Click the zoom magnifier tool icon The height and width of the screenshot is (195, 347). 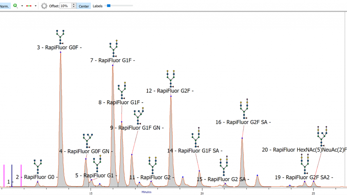point(16,6)
